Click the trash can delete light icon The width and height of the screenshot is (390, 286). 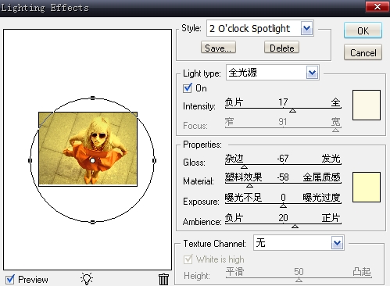click(163, 279)
